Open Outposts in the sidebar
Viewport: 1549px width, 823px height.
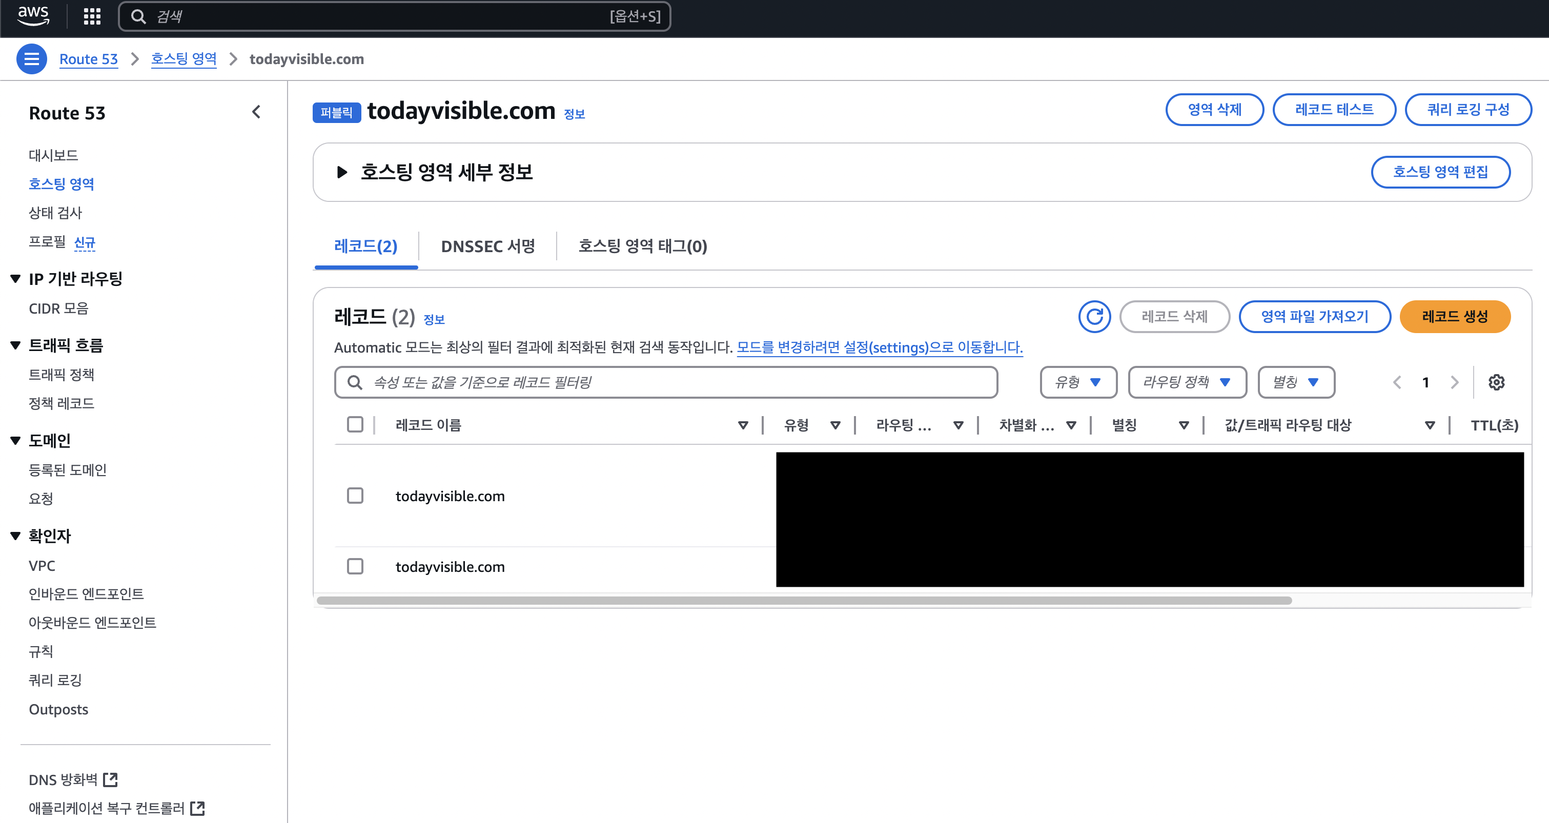(58, 709)
